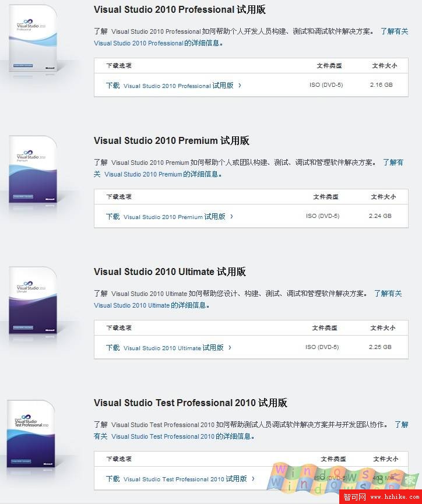Click 下载选项 header in Test Professional table
This screenshot has width=422, height=504.
[x=119, y=459]
